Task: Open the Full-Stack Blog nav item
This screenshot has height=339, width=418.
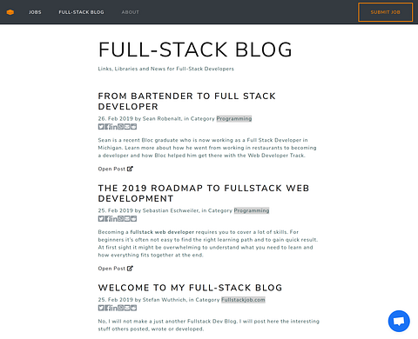Action: (x=81, y=12)
